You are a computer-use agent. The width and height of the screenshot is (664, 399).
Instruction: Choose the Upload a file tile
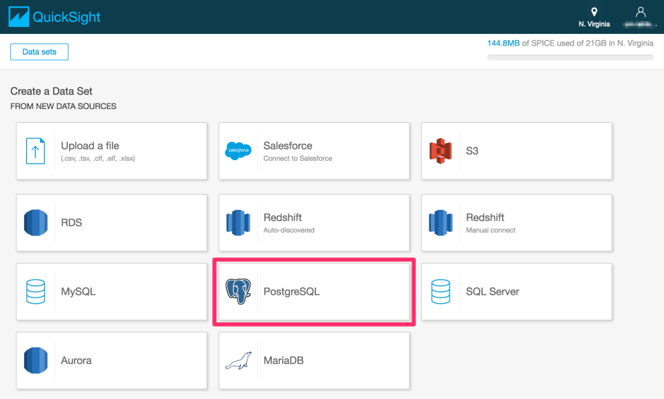[x=111, y=150]
